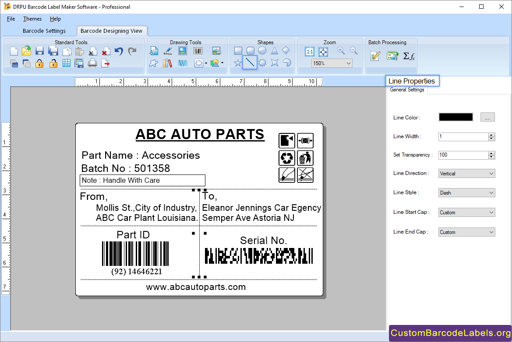Image resolution: width=512 pixels, height=342 pixels.
Task: Open the sigma fx formula tool
Action: [x=409, y=56]
